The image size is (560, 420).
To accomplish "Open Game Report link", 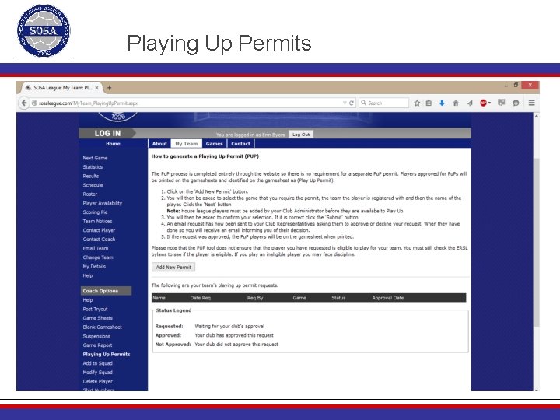I will click(x=97, y=345).
